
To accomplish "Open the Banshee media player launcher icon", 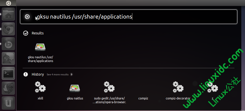I will click(8, 44).
